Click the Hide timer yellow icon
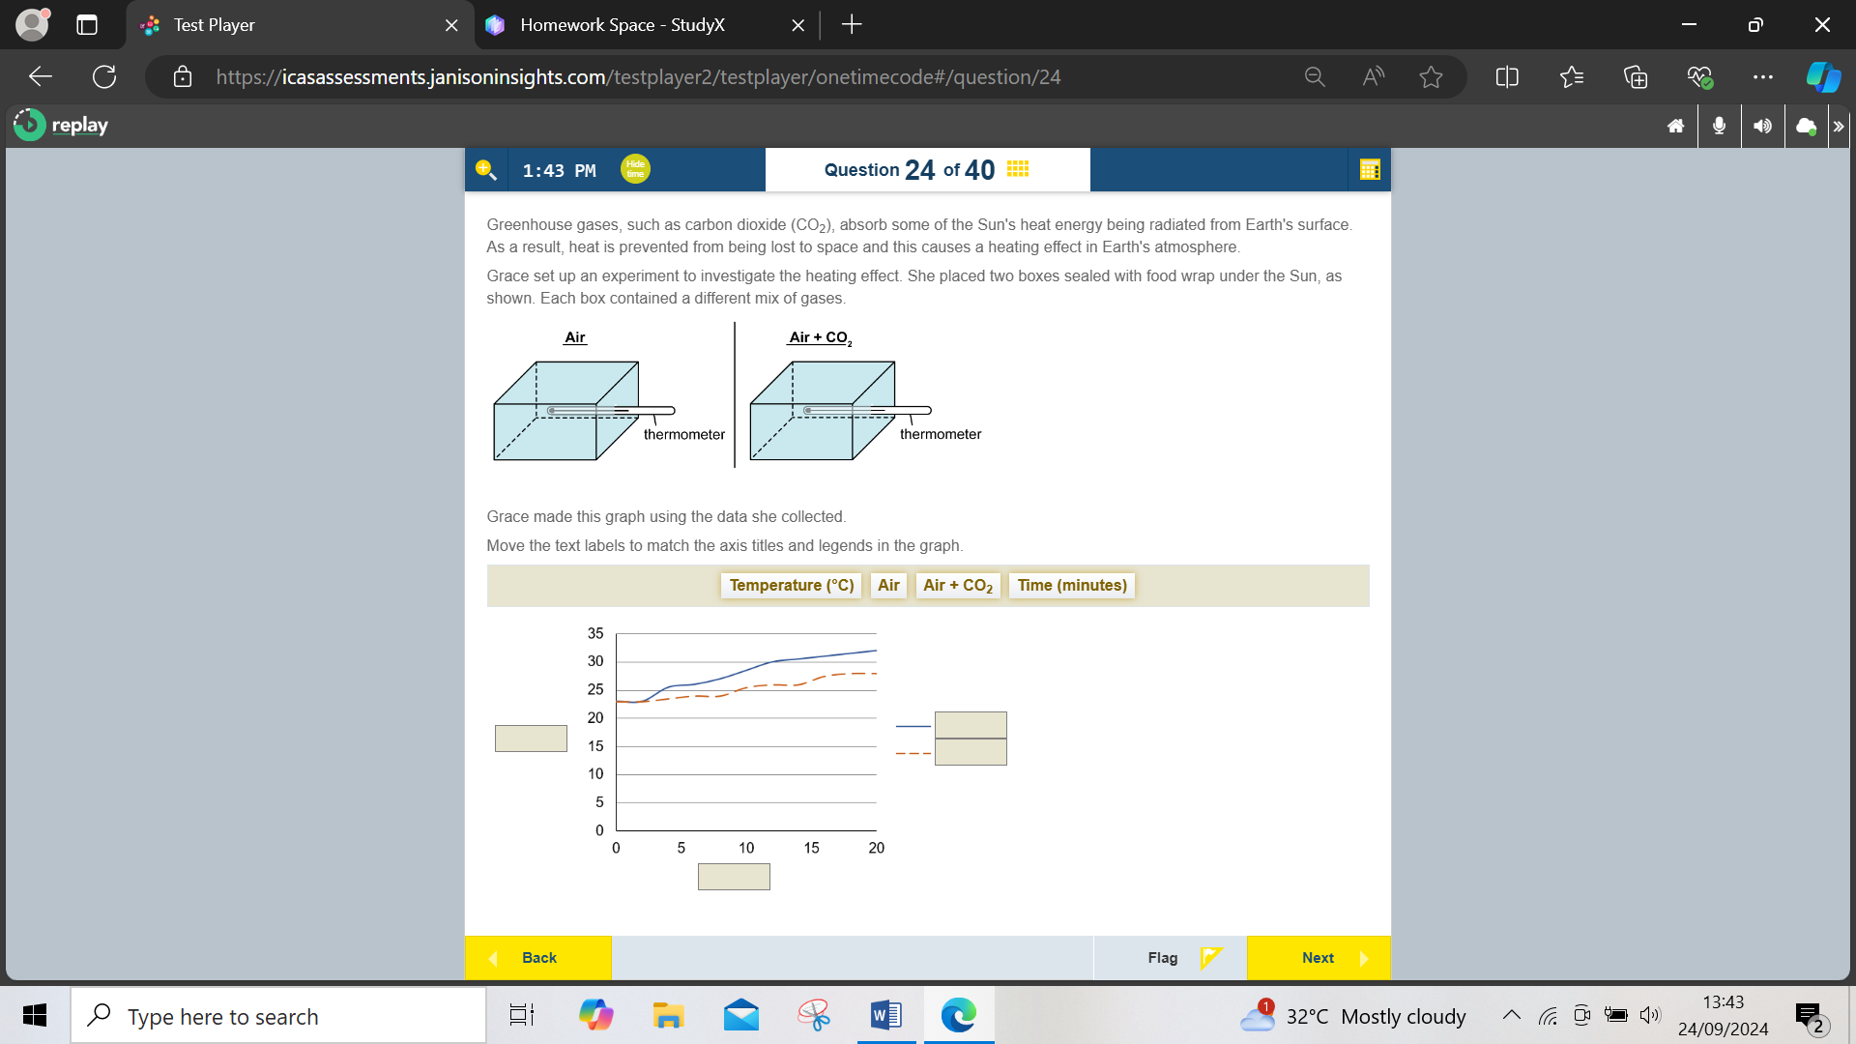The width and height of the screenshot is (1856, 1044). pos(635,168)
